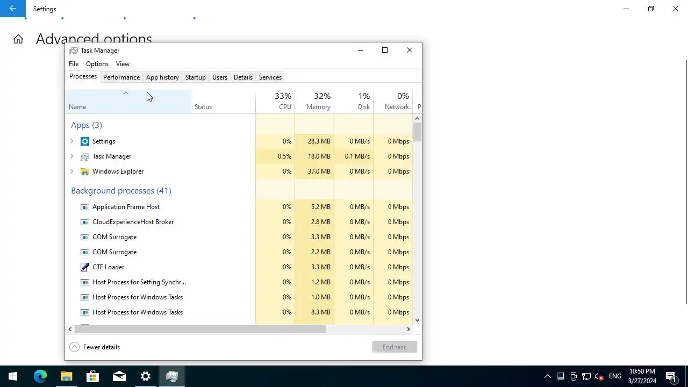Sort processes by Memory column
The image size is (688, 387).
click(x=314, y=101)
